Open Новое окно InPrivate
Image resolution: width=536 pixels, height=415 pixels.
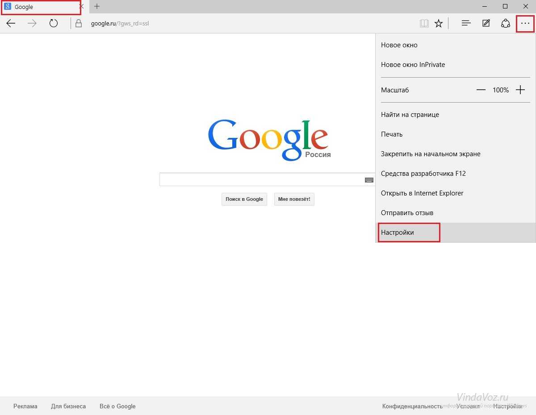[x=456, y=65]
